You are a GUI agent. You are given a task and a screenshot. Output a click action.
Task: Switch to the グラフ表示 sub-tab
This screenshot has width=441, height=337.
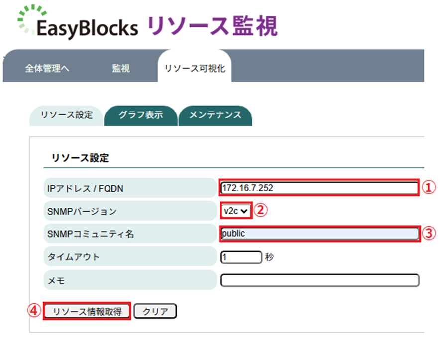[x=141, y=115]
